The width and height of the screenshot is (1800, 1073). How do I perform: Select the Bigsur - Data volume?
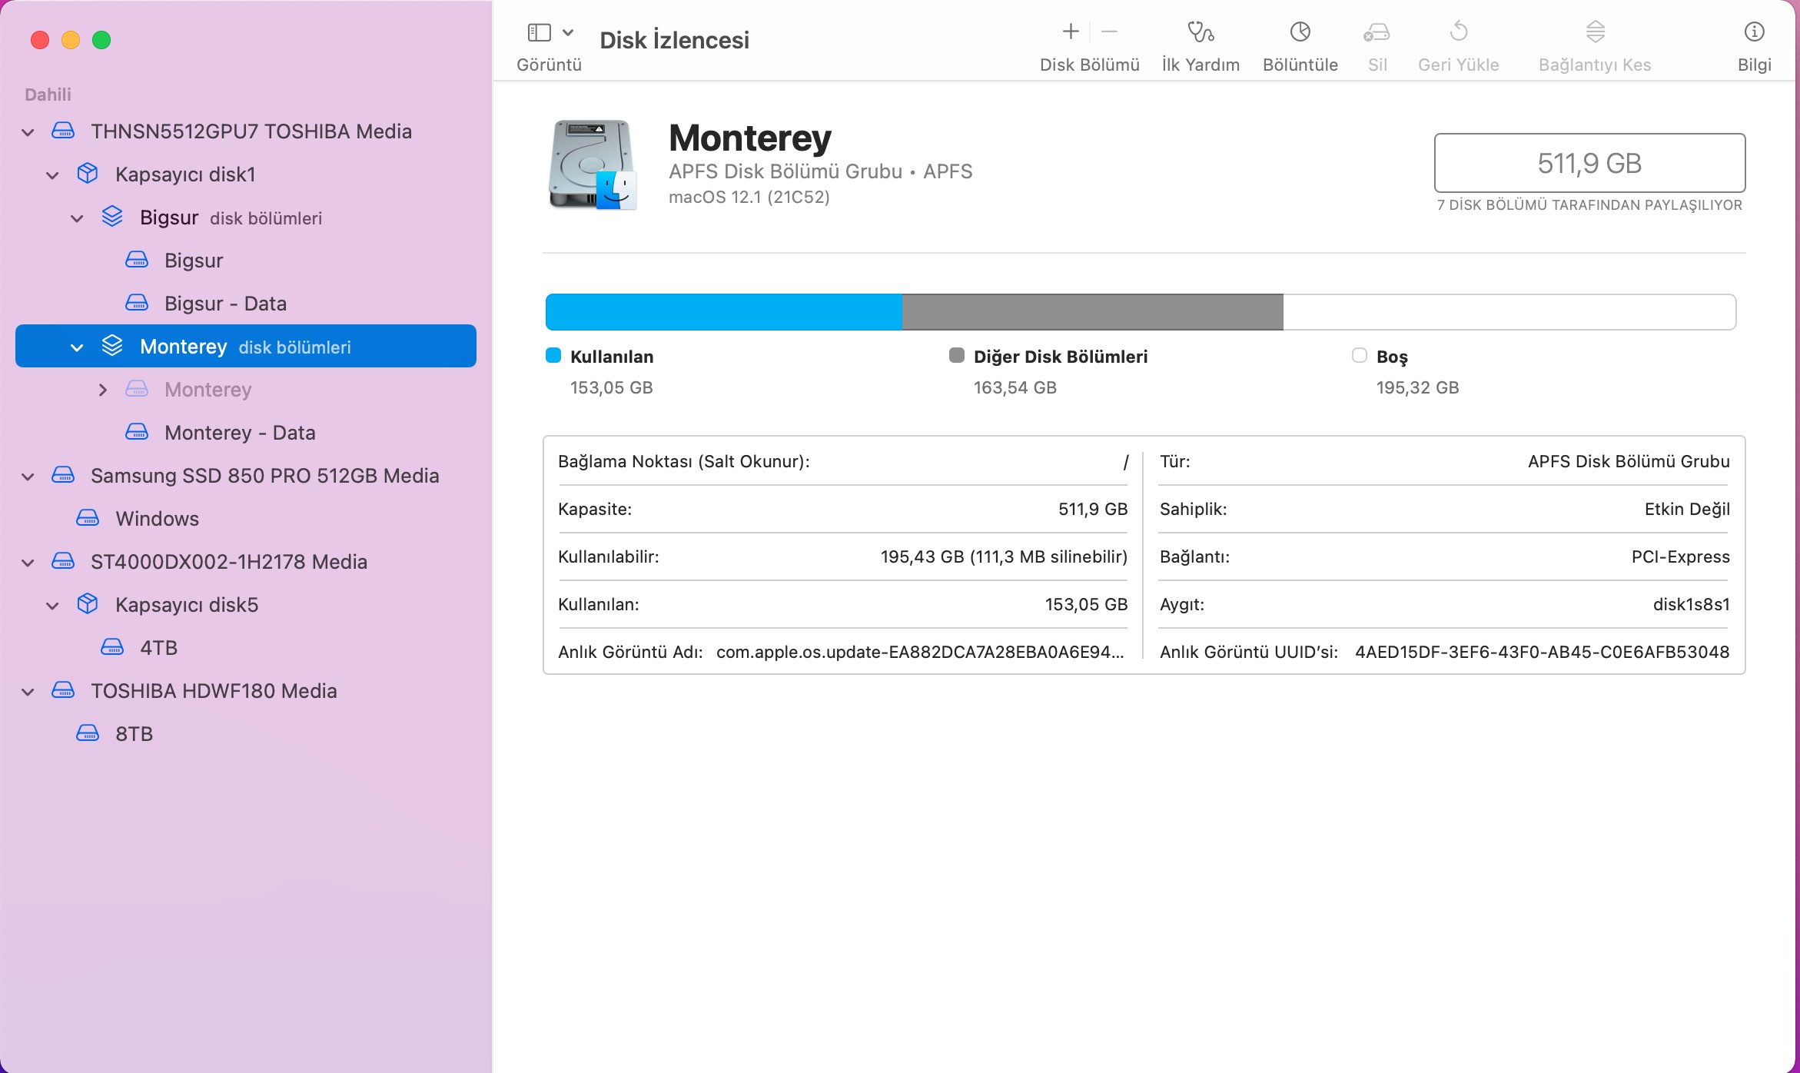click(x=224, y=304)
